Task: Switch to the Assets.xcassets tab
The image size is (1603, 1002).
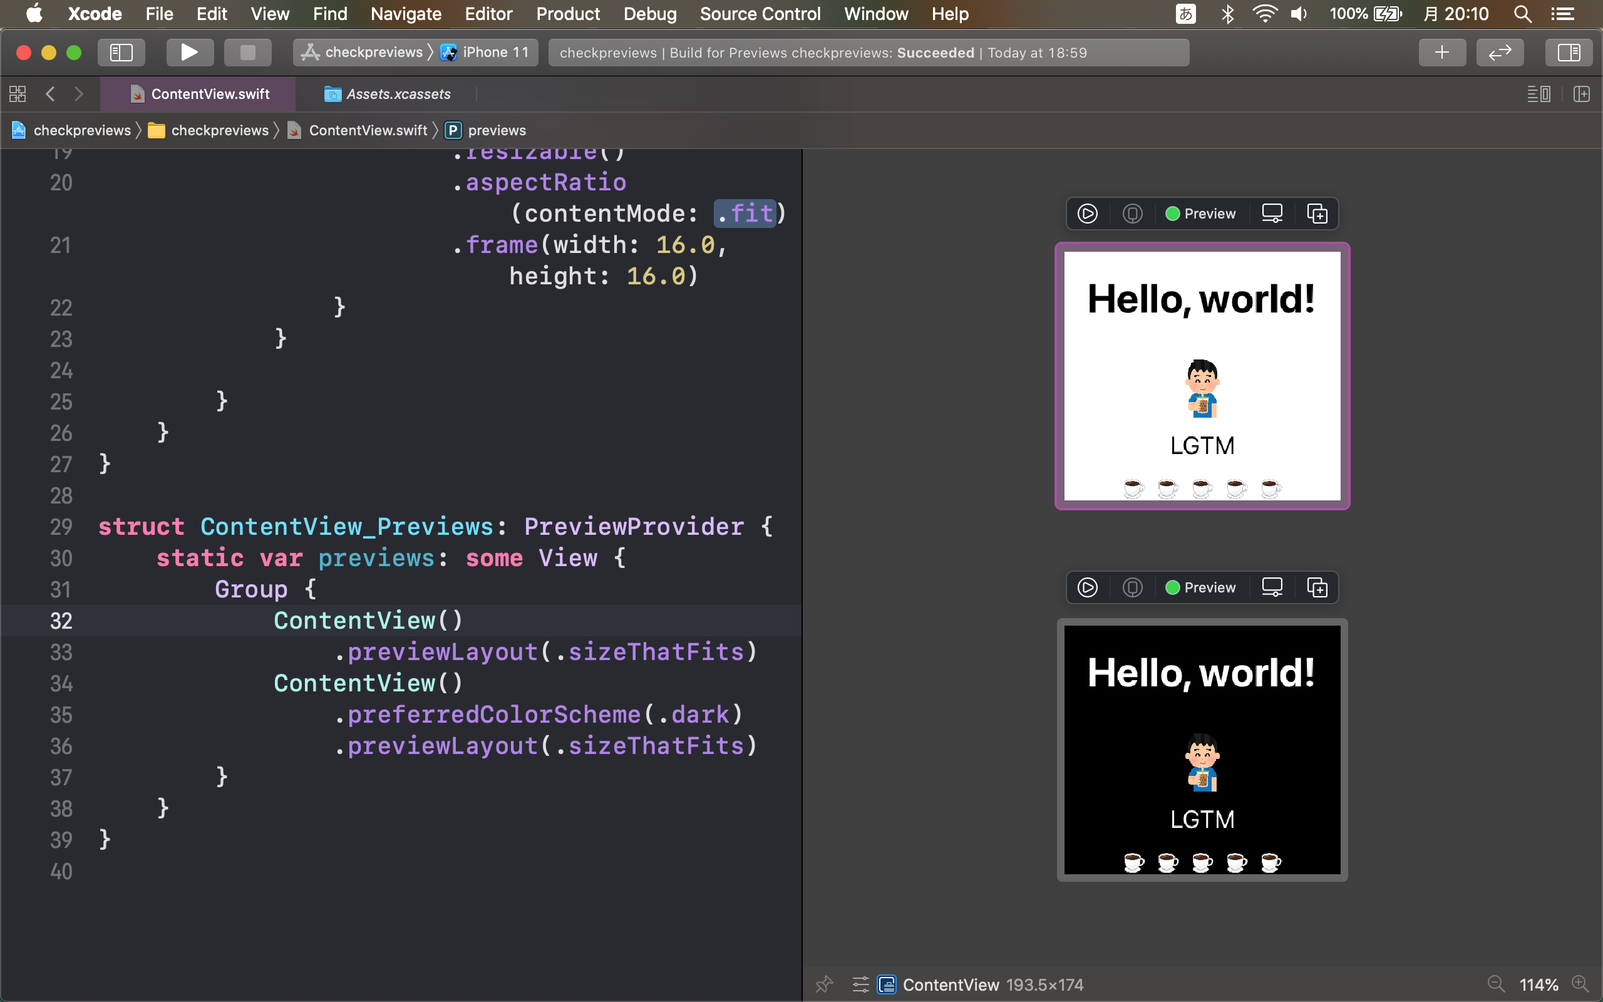Action: [x=398, y=94]
